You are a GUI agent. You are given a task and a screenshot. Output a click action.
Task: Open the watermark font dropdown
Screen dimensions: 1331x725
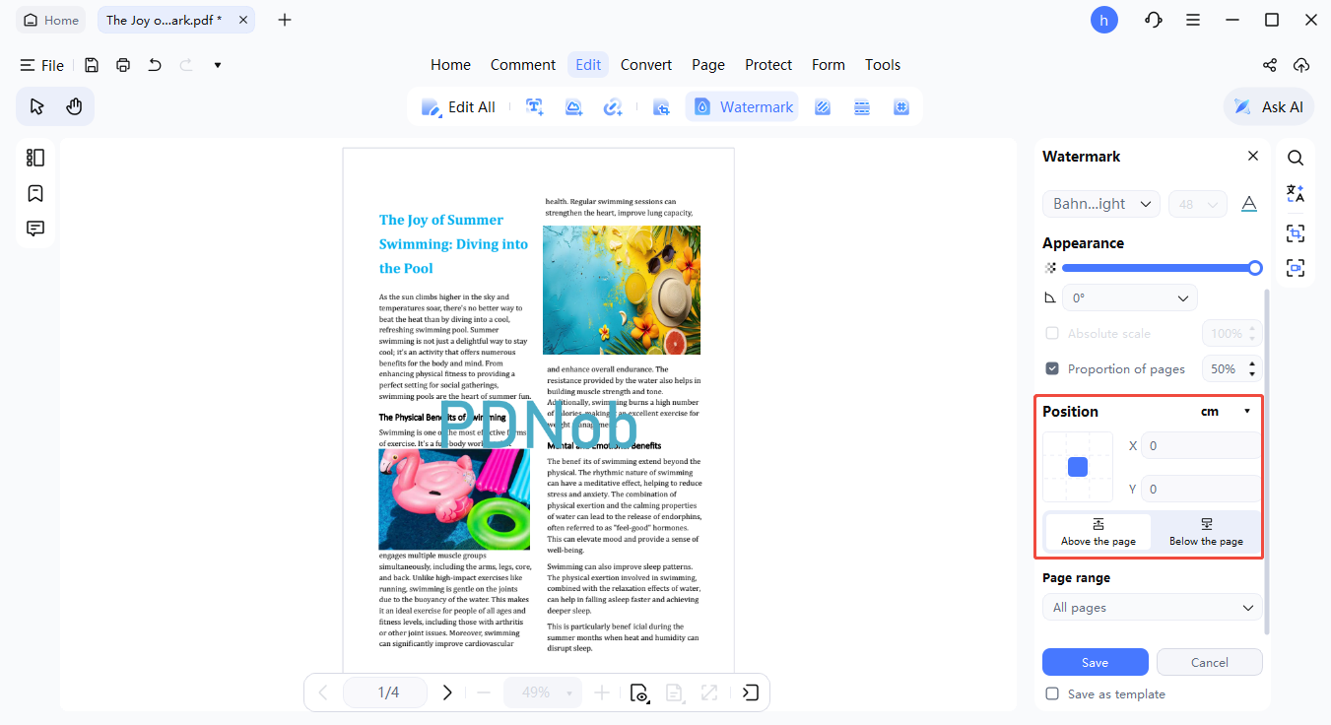pos(1100,203)
